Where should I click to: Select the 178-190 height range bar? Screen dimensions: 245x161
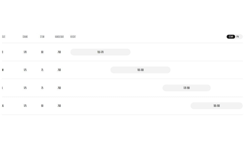tap(187, 88)
